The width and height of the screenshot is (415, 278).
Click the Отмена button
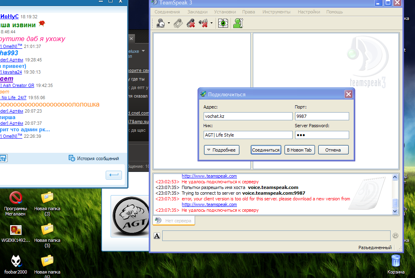click(x=333, y=150)
